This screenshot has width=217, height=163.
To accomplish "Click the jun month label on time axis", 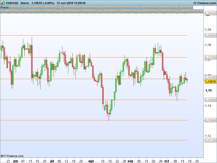I will pyautogui.click(x=16, y=161).
